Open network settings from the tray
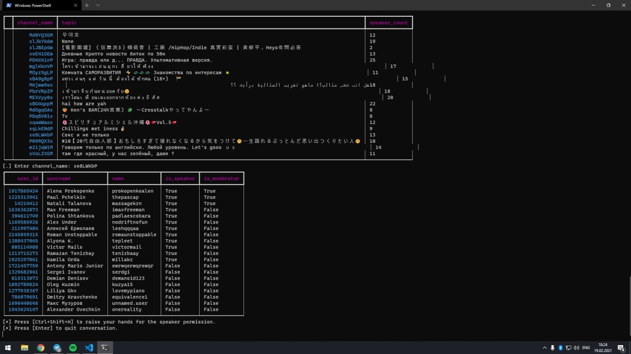 [568, 348]
